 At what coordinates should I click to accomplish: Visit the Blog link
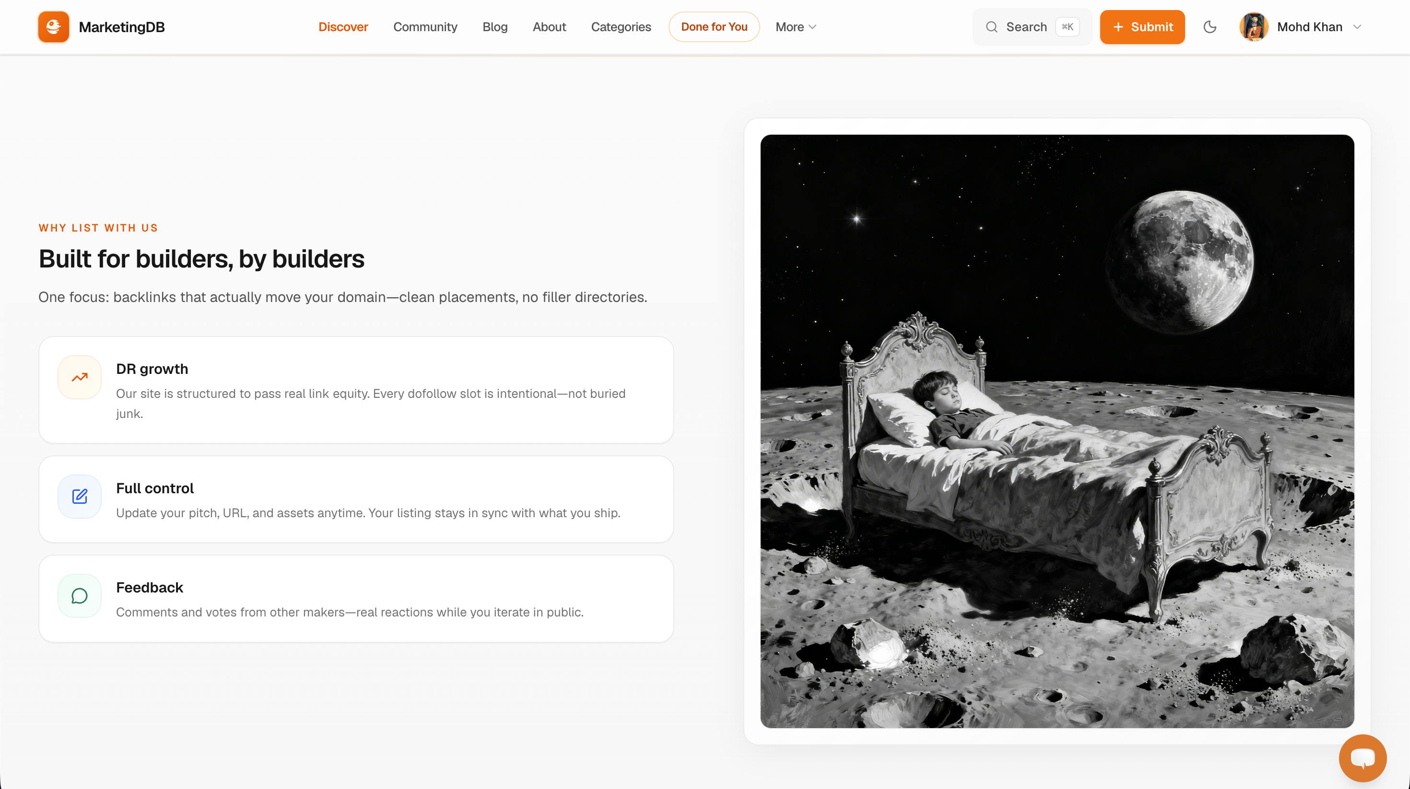click(x=495, y=27)
